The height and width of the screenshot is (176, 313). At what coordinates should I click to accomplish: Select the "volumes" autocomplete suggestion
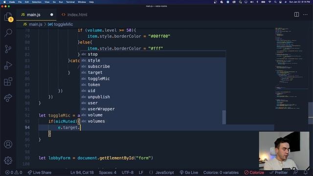(x=153, y=121)
